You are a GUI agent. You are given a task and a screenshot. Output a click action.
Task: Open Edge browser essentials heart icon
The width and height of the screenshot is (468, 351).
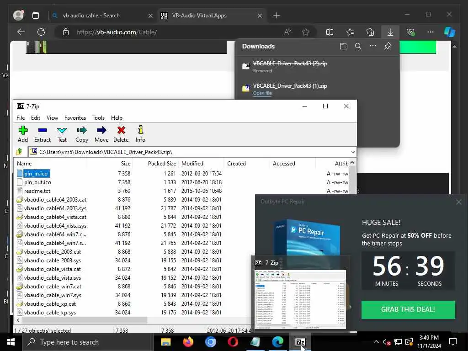[410, 32]
